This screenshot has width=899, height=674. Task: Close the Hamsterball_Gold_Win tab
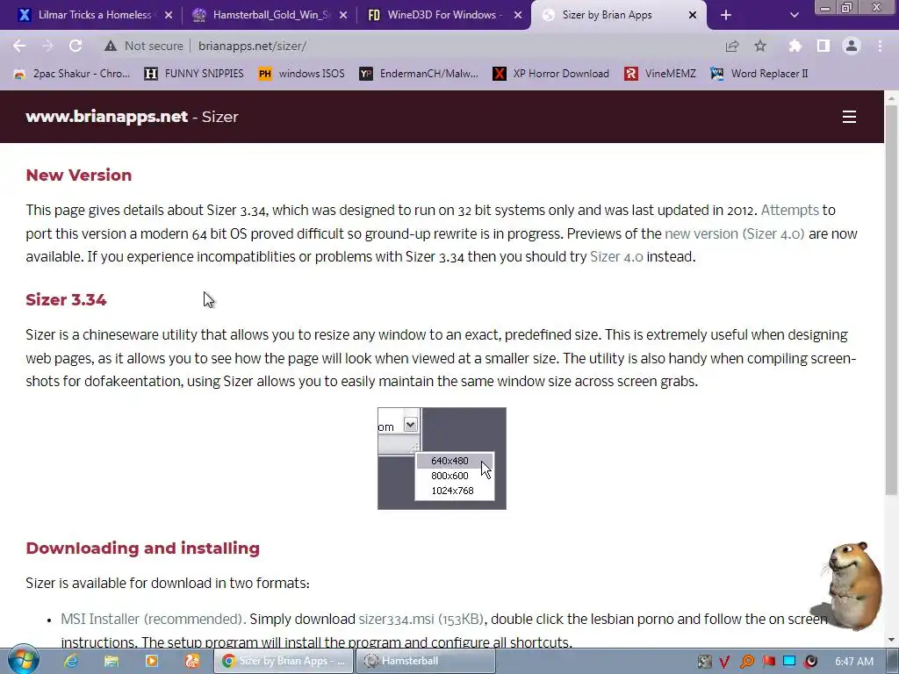point(343,16)
